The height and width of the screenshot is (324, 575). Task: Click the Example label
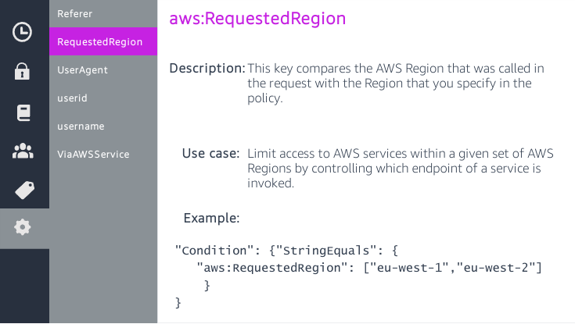[211, 218]
